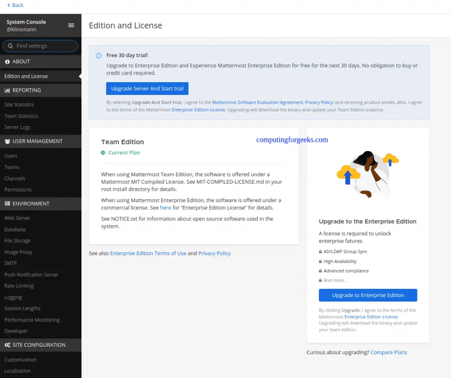The width and height of the screenshot is (451, 378).
Task: Open Team Statistics page
Action: (x=21, y=116)
